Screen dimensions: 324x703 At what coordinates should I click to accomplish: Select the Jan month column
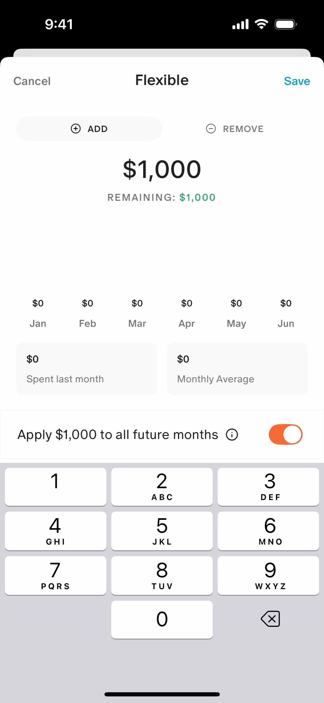click(38, 314)
